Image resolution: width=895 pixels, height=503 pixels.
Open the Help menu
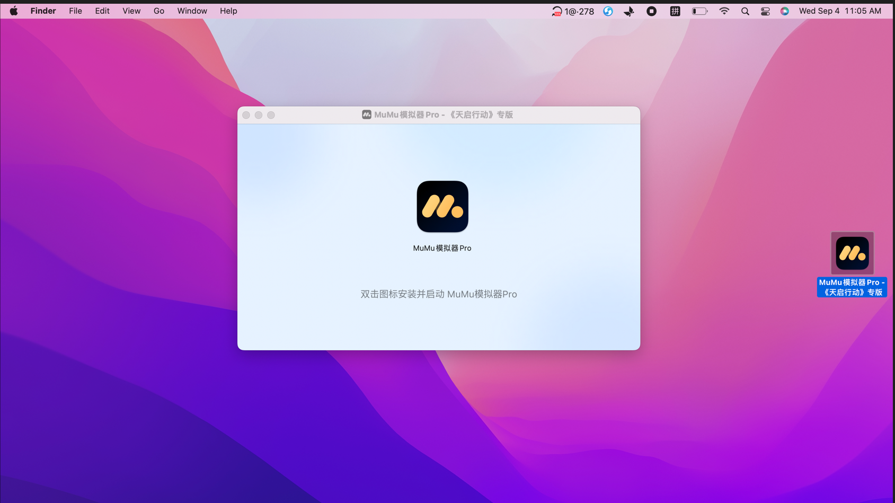click(x=228, y=11)
